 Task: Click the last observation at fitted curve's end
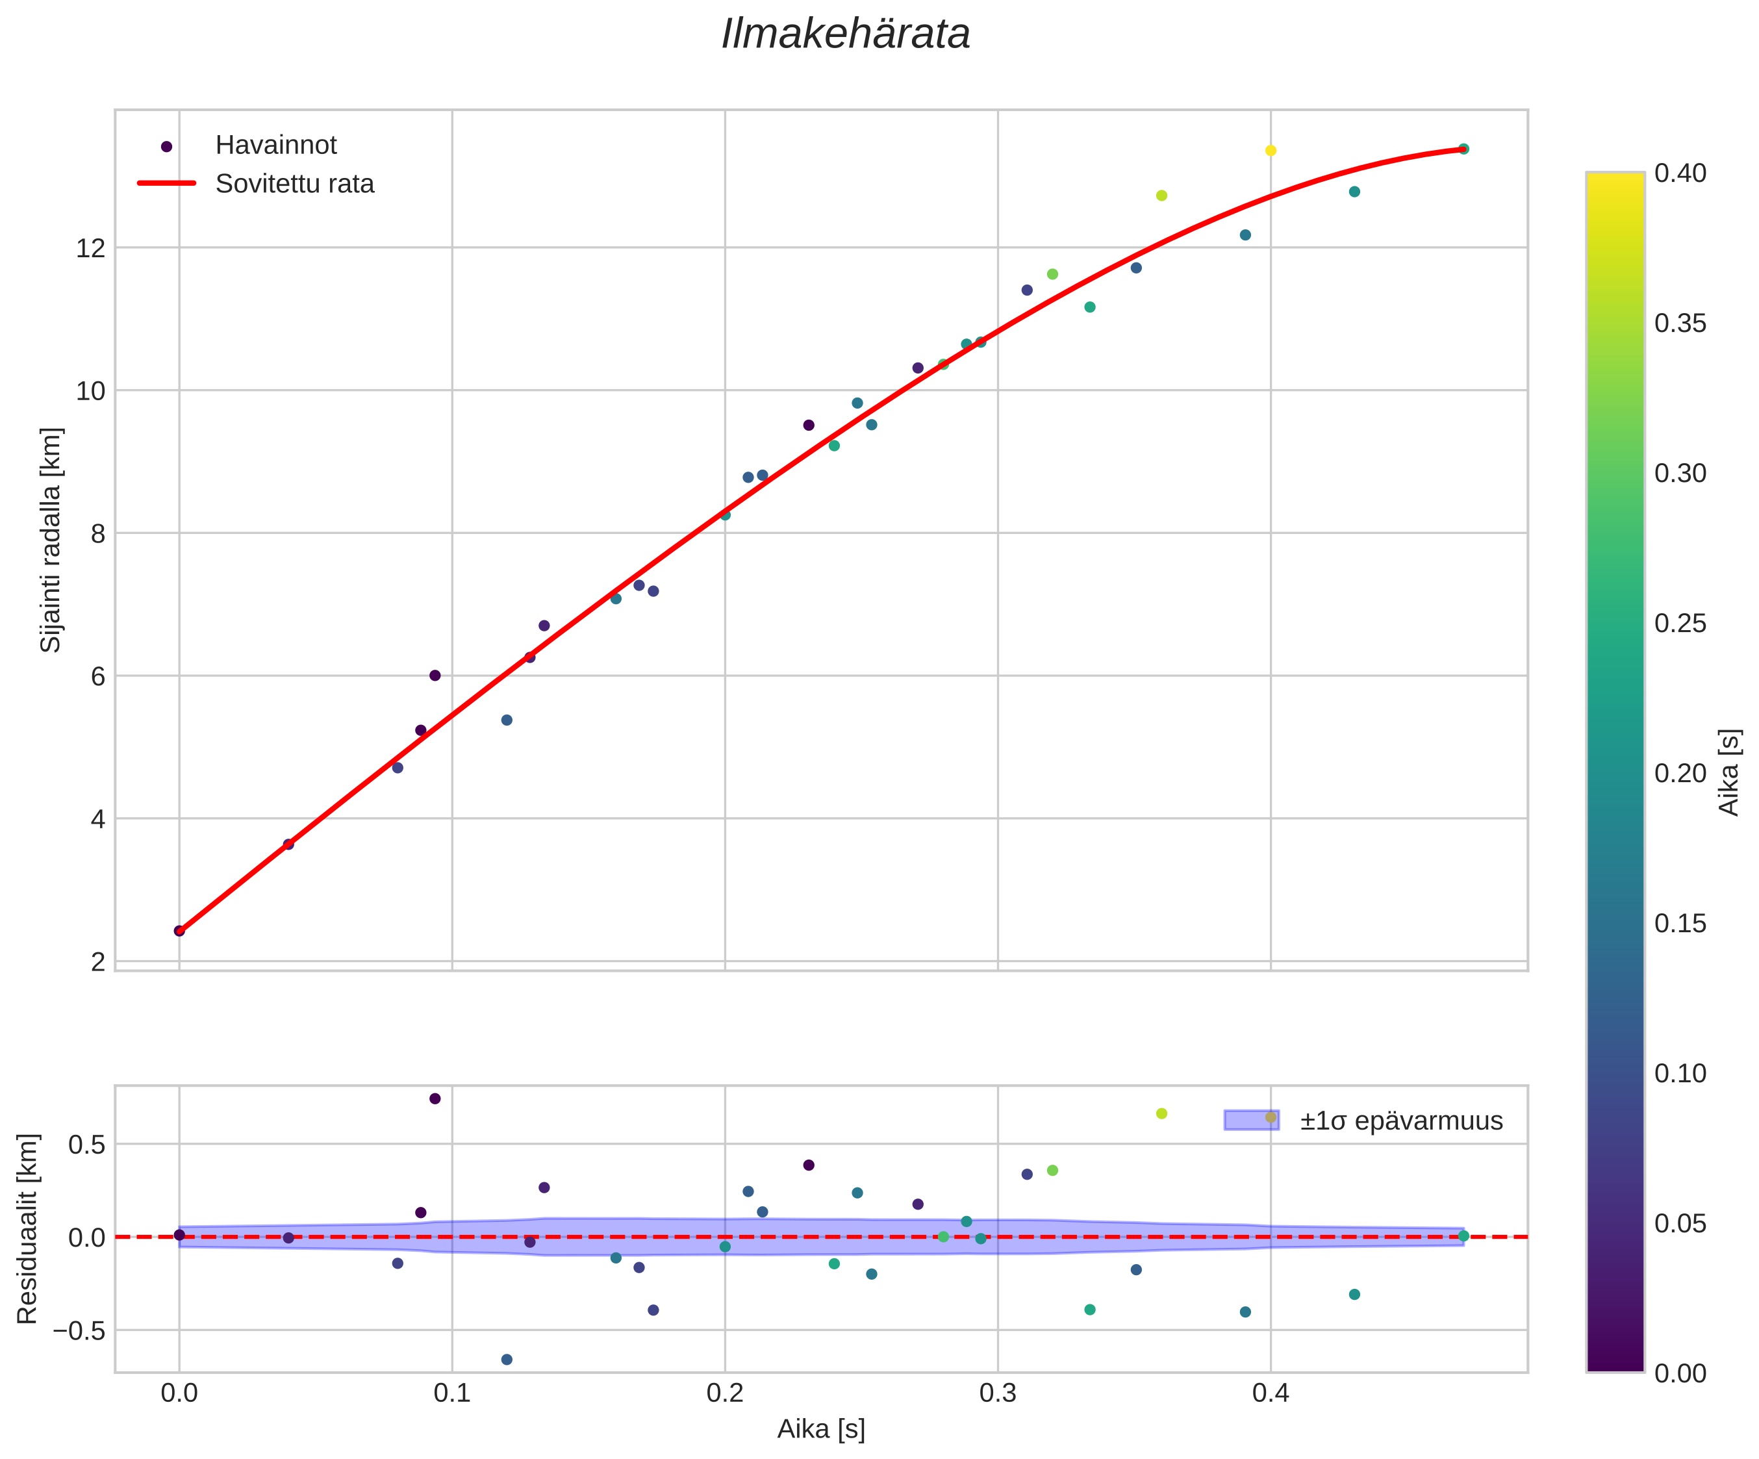pos(1463,149)
